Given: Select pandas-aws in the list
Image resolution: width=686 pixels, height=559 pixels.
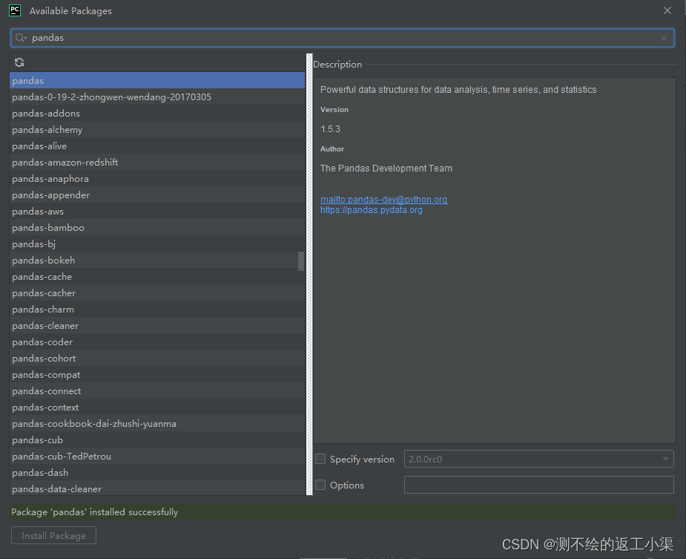Looking at the screenshot, I should [x=157, y=212].
